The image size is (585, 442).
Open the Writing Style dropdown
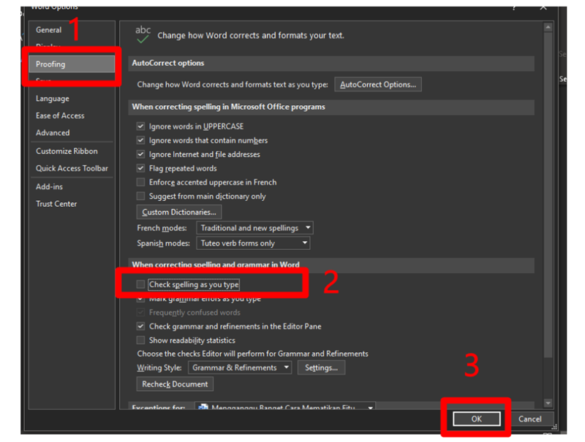240,367
